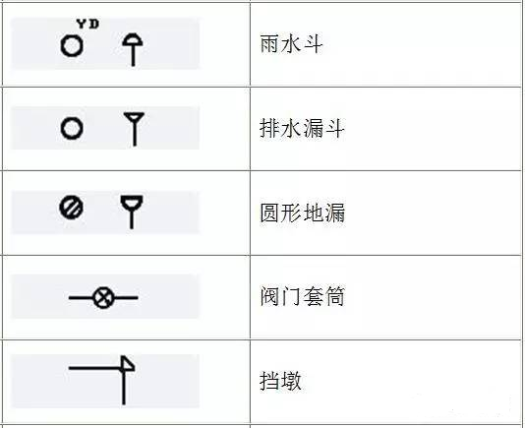
Task: Click the right line of valve sleeve symbol
Action: point(126,297)
